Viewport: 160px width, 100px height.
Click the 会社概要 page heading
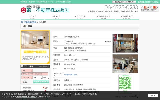(28, 26)
